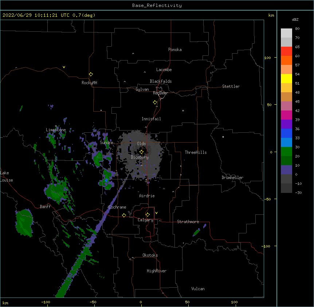The image size is (314, 307).
Task: Click the Okotoks label
Action: coord(150,255)
